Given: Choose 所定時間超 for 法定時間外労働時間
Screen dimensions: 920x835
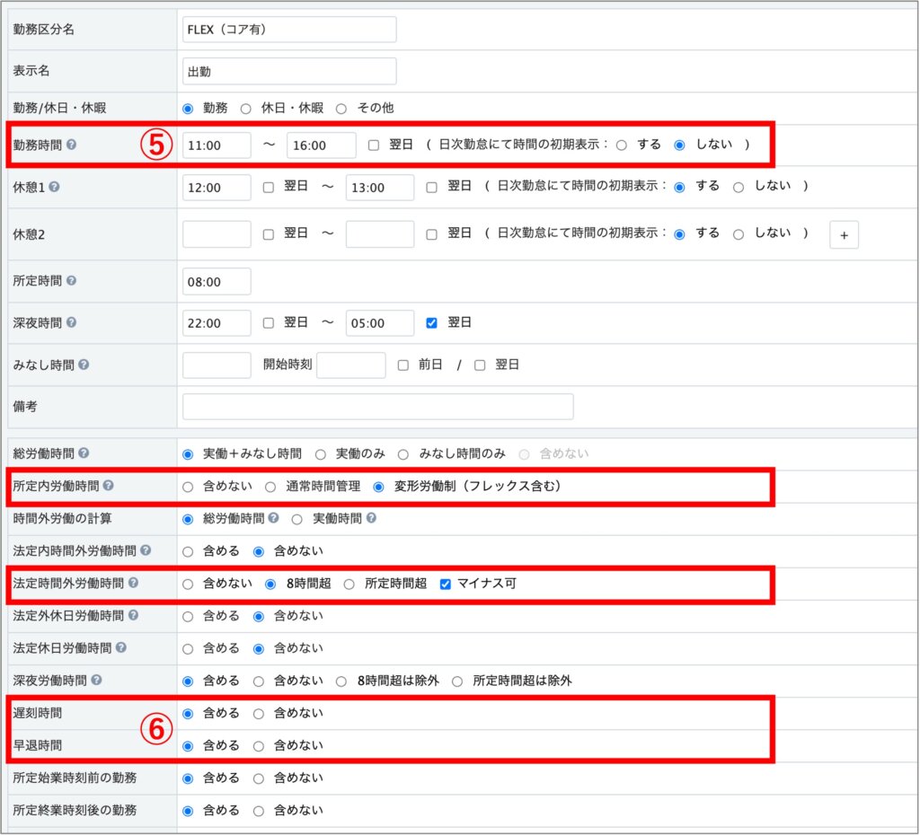Looking at the screenshot, I should point(349,584).
